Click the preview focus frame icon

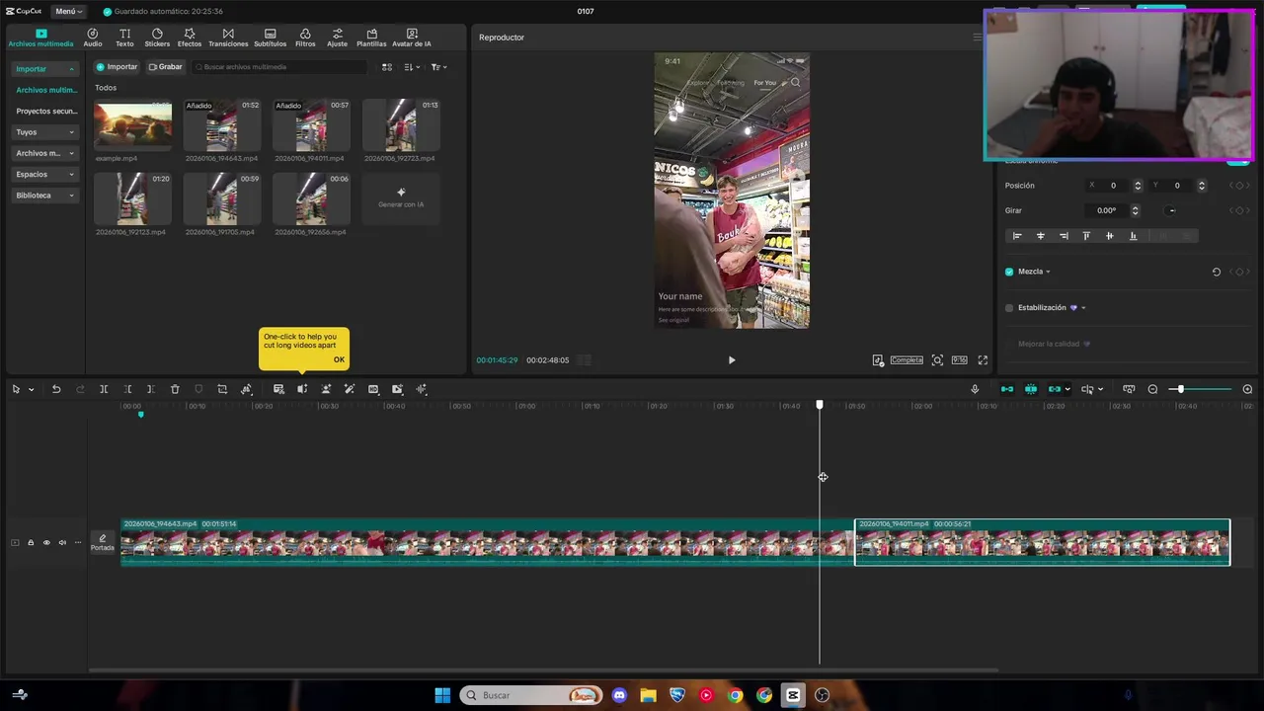pyautogui.click(x=937, y=360)
